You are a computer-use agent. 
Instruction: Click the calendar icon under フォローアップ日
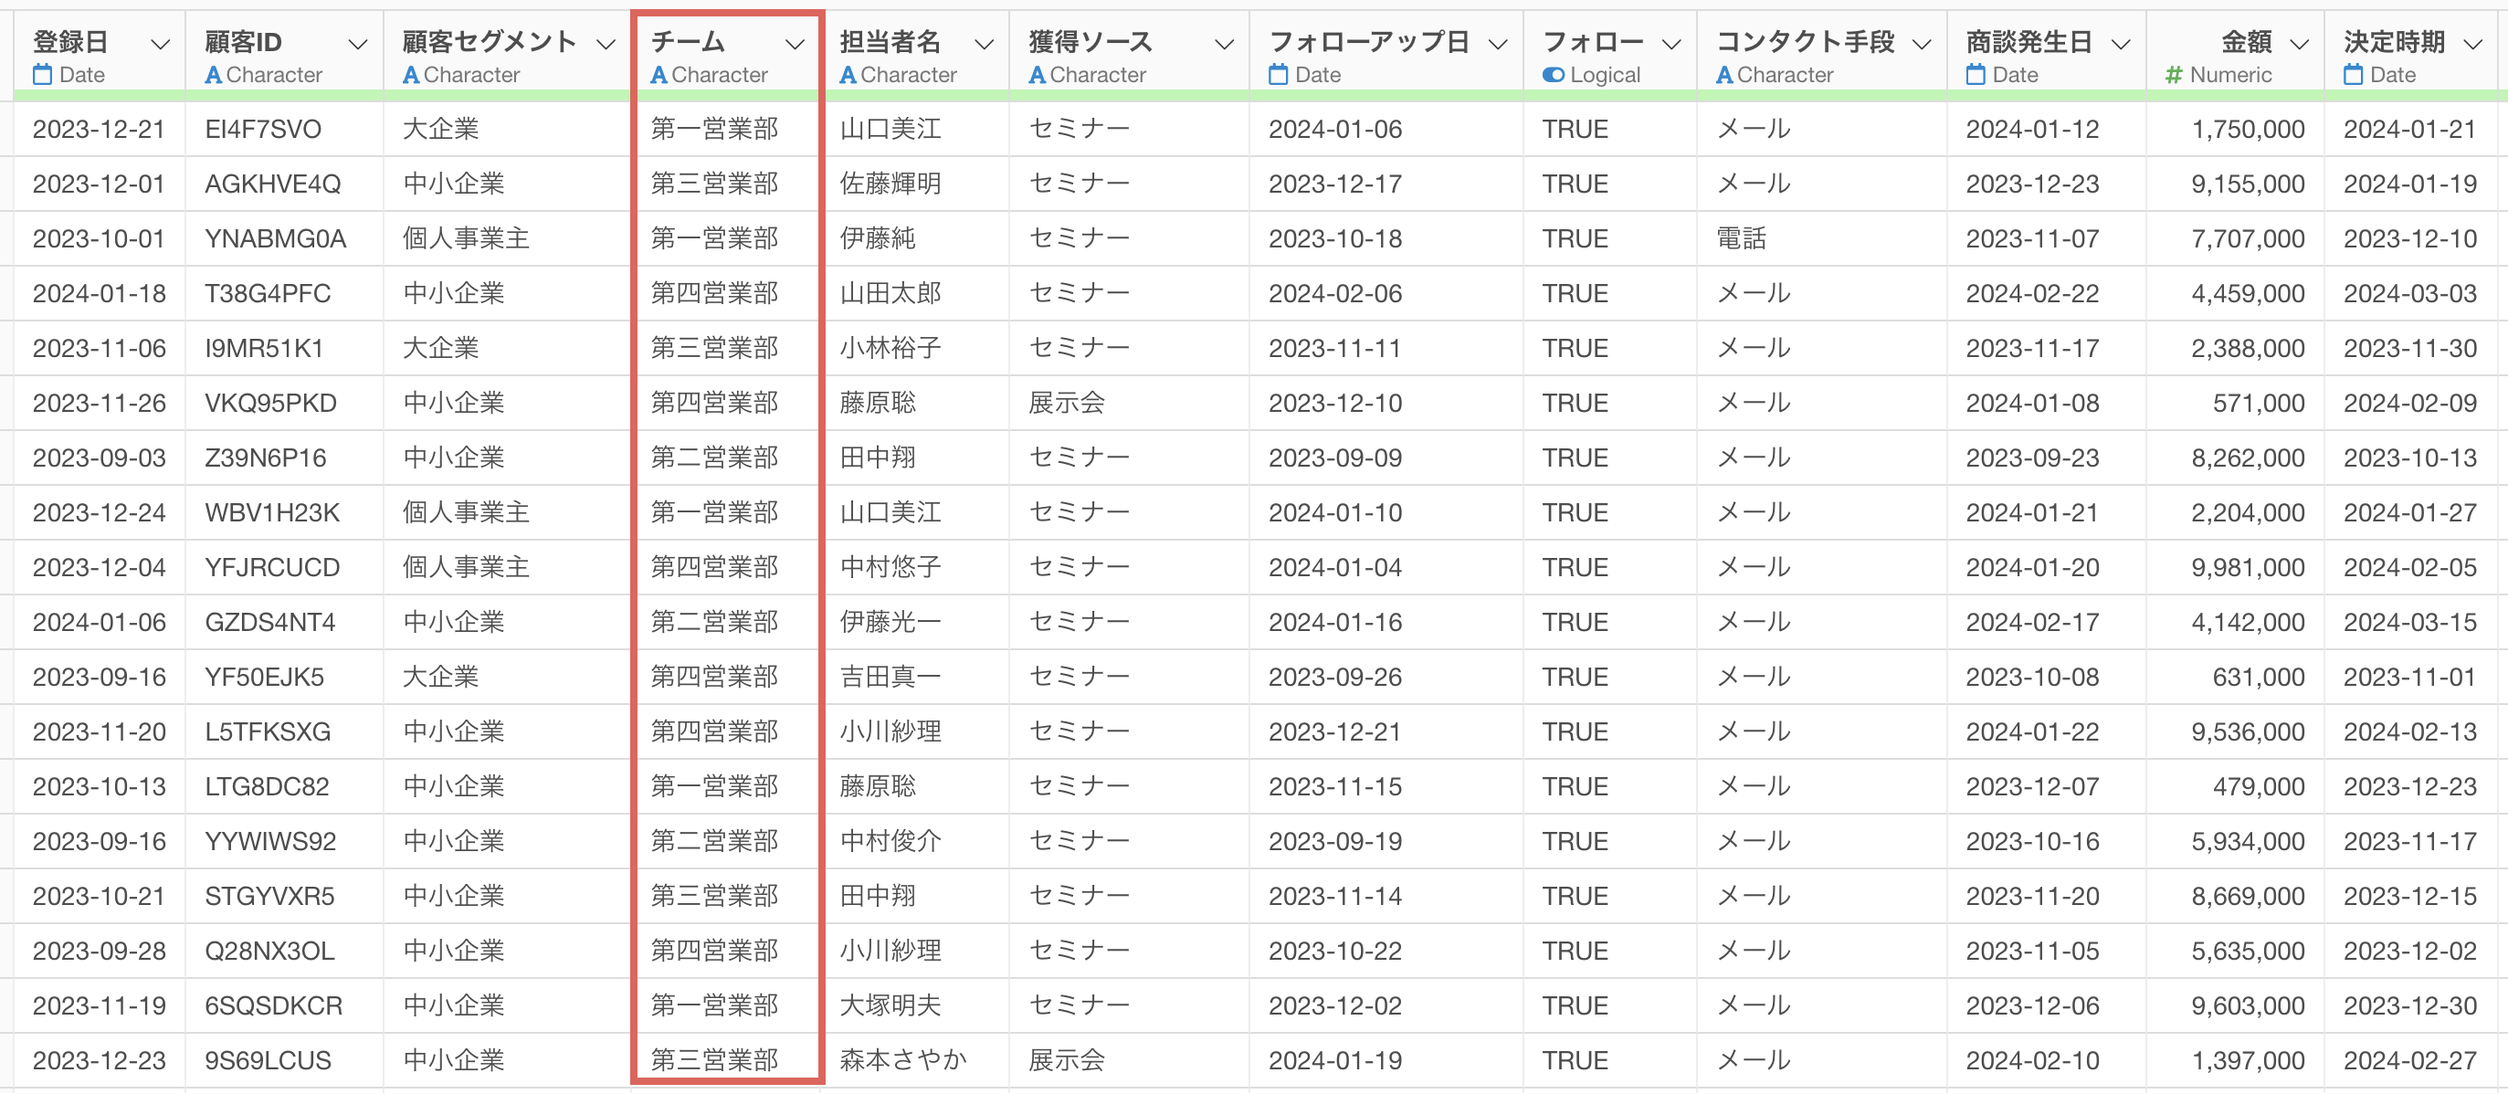(x=1279, y=74)
